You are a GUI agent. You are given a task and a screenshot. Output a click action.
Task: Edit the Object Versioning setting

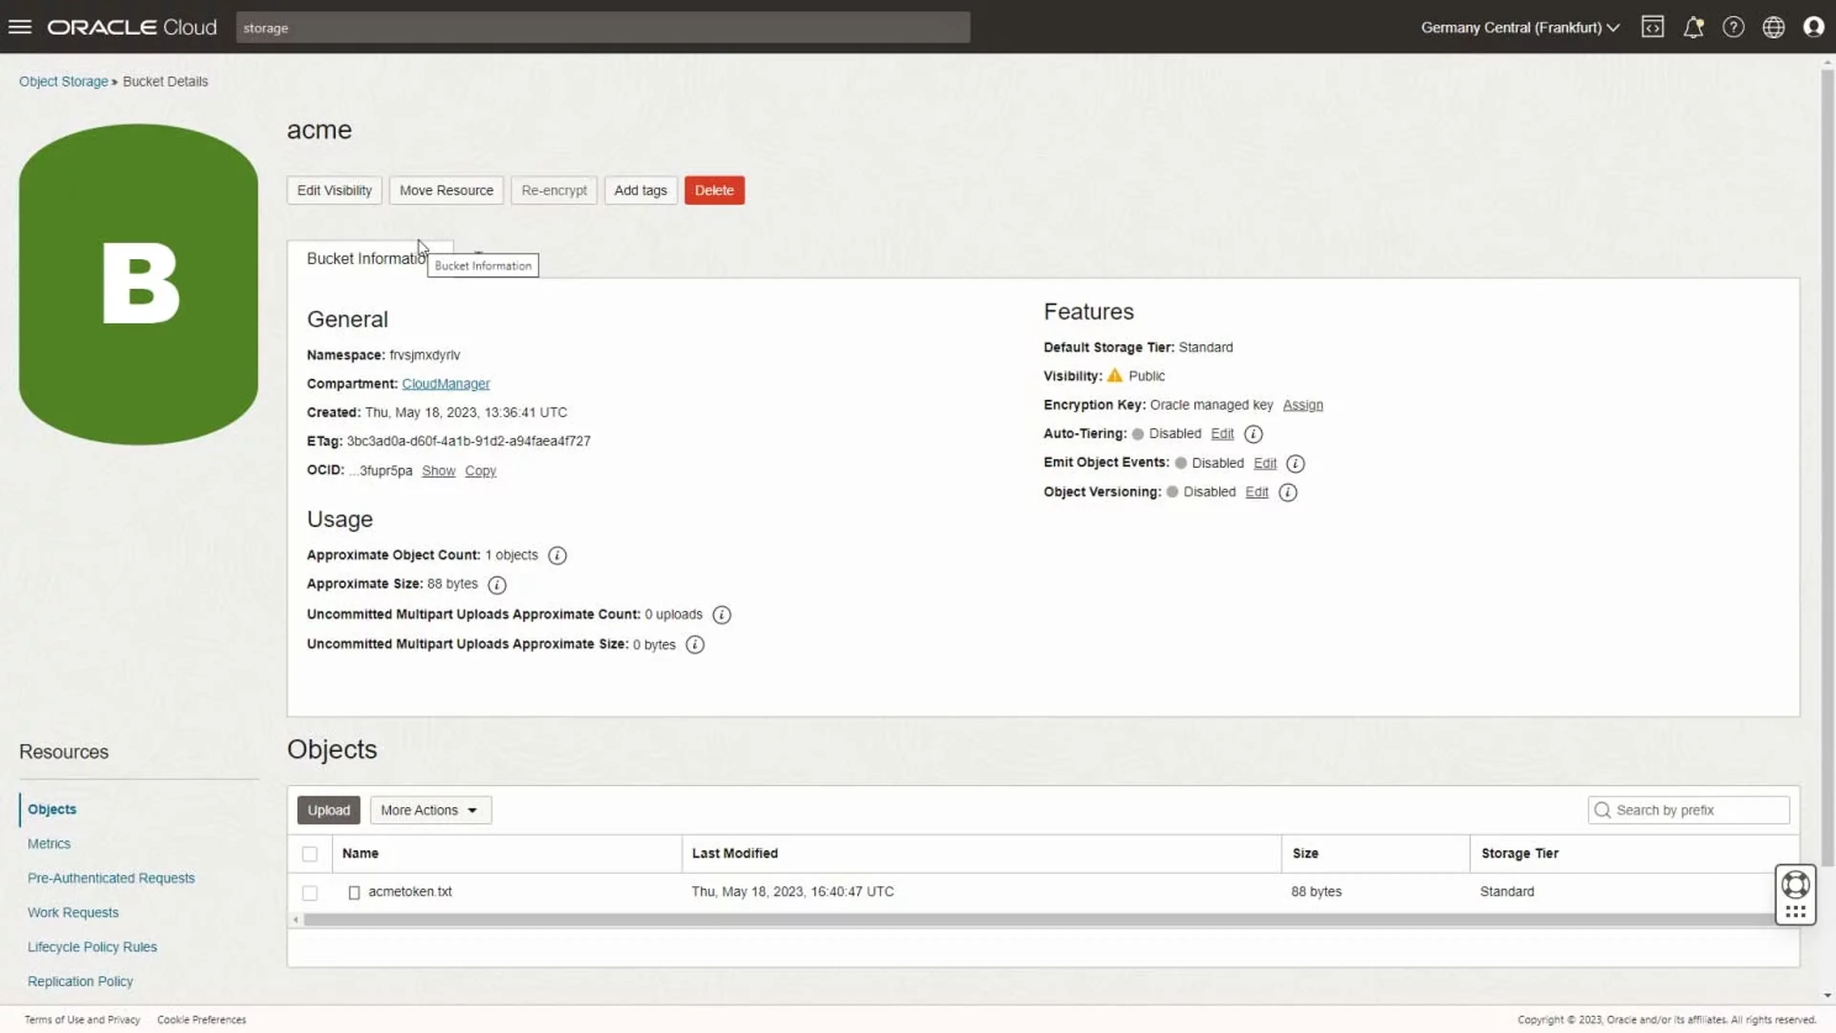(x=1257, y=492)
